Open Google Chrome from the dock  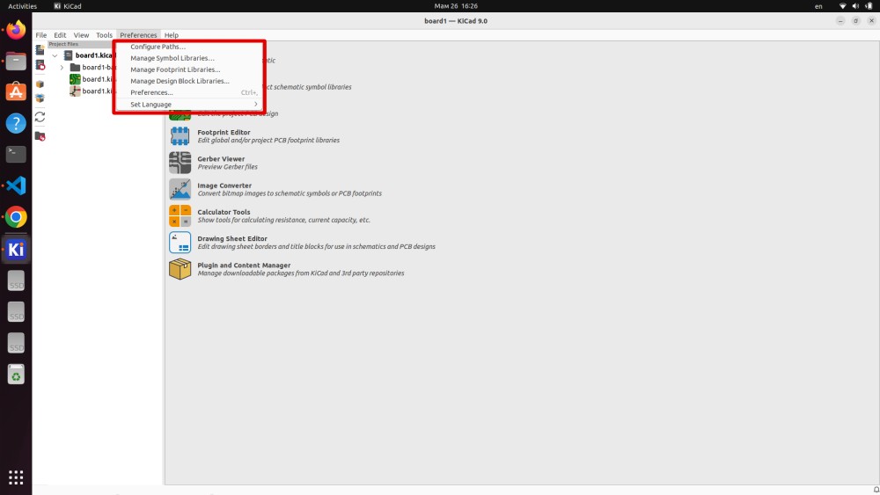pyautogui.click(x=16, y=217)
